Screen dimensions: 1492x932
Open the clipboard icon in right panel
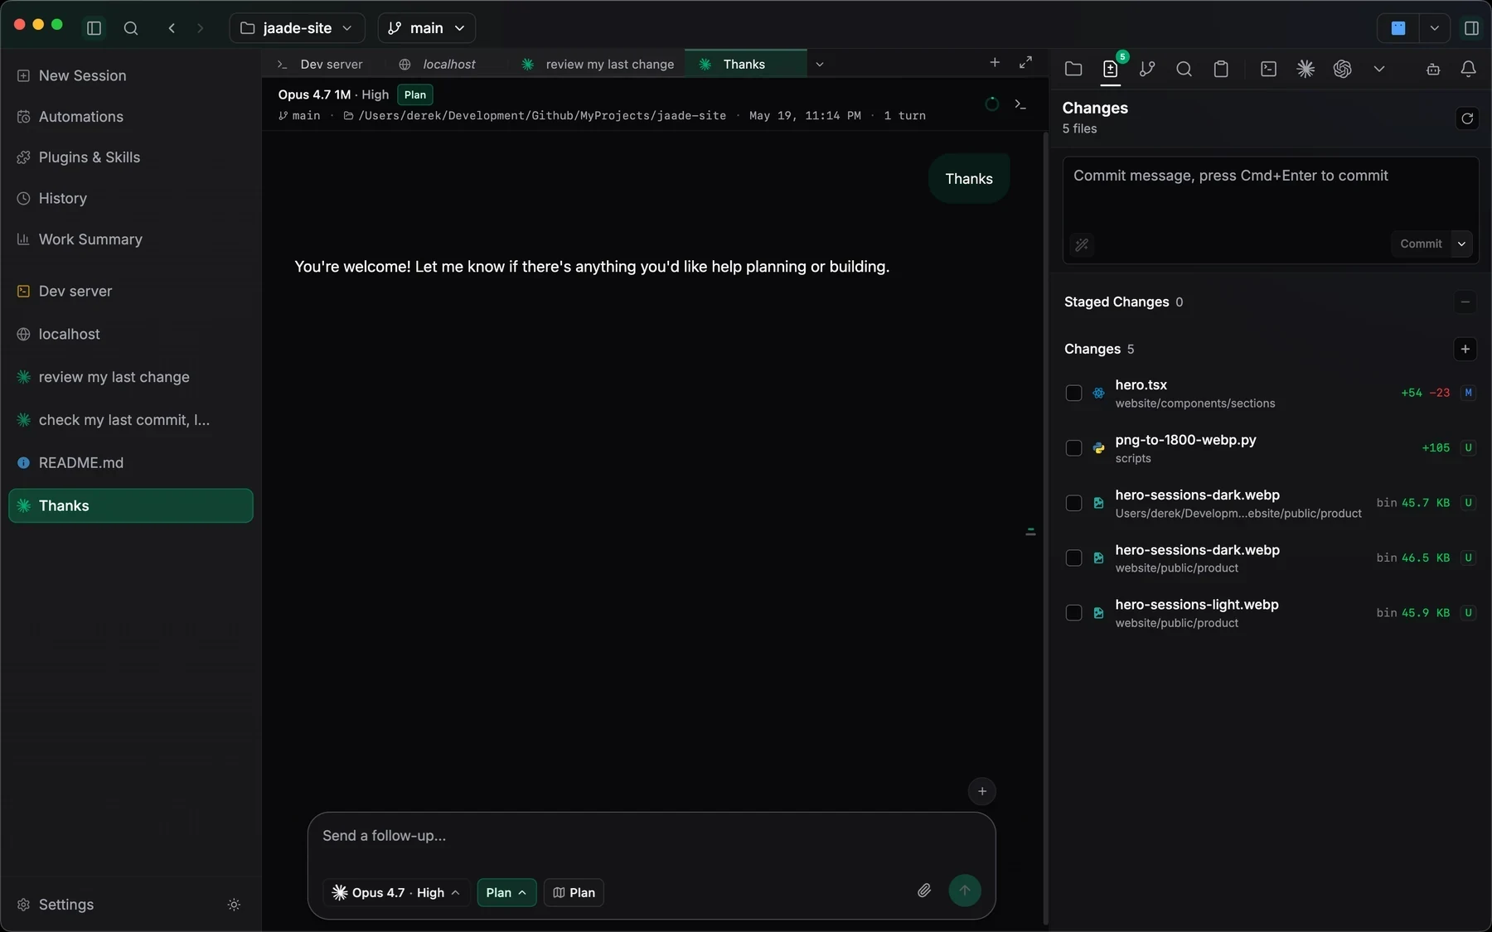(x=1221, y=69)
